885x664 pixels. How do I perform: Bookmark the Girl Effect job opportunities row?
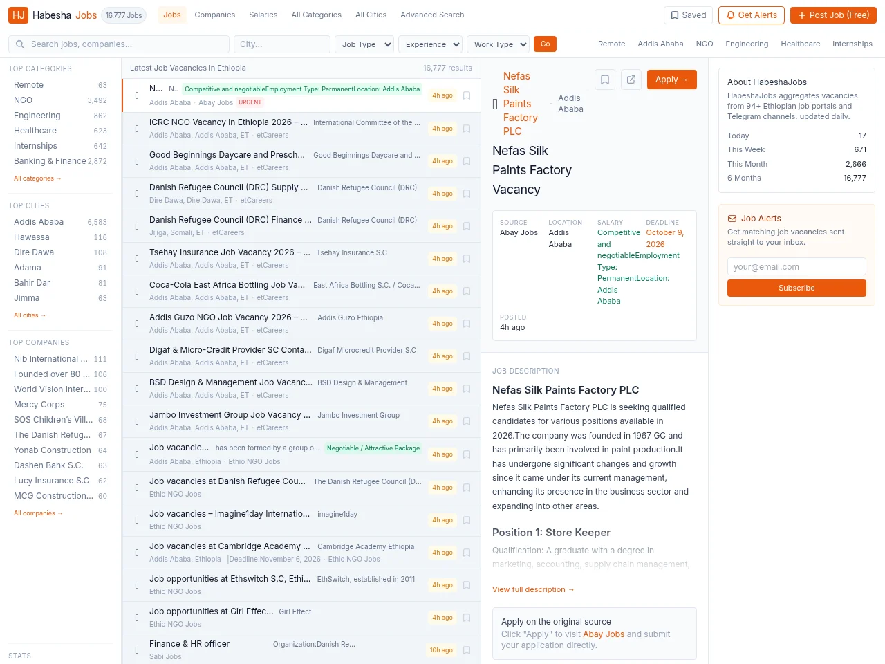(467, 618)
